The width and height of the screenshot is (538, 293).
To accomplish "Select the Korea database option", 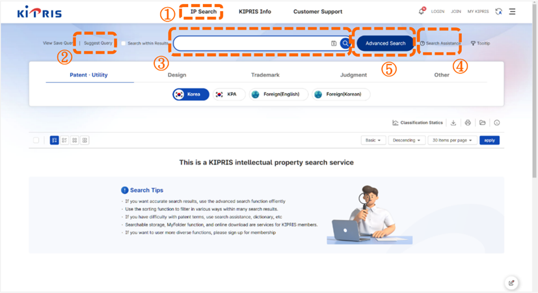I will coord(191,94).
